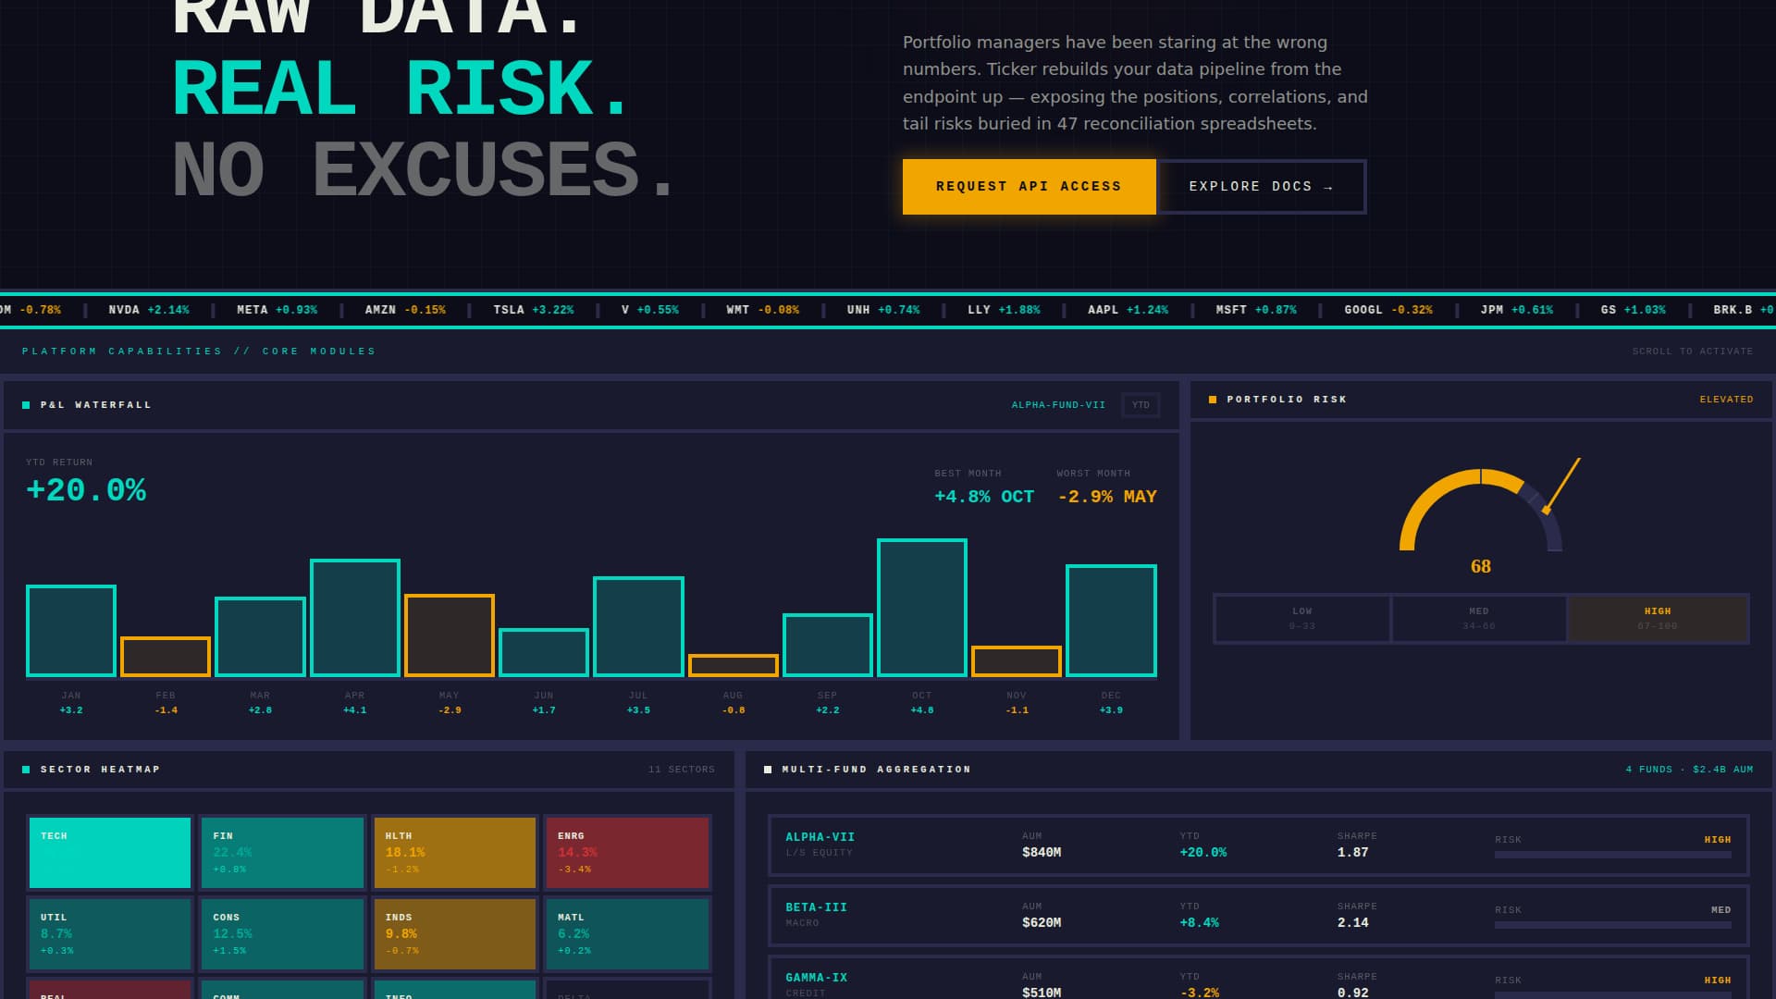Click the risk score value 68
This screenshot has width=1776, height=999.
1481,566
